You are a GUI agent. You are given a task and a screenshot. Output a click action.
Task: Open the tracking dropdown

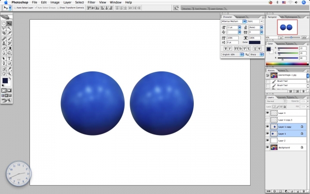pyautogui.click(x=261, y=32)
